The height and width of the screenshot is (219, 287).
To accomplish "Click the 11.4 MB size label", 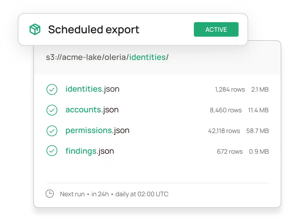I will [x=258, y=110].
